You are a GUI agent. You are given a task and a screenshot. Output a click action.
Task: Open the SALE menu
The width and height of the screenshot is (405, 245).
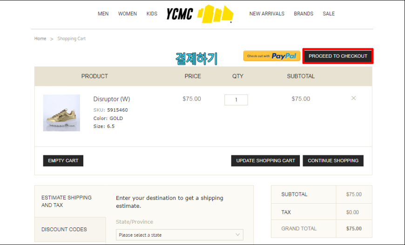(x=329, y=13)
